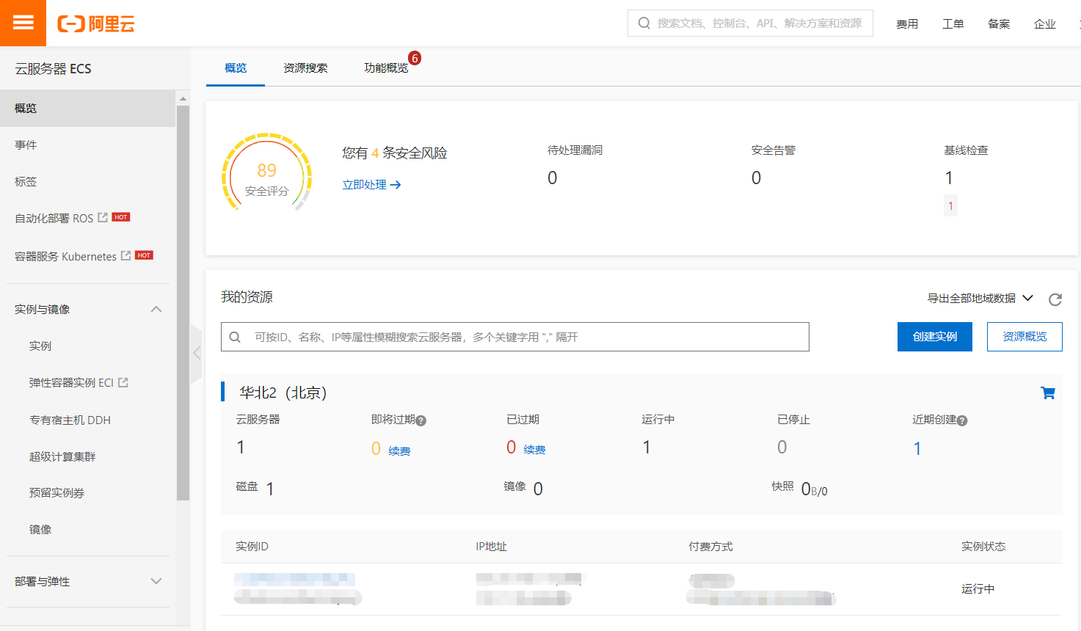
Task: Select 超级计算集群 in the sidebar
Action: click(62, 456)
